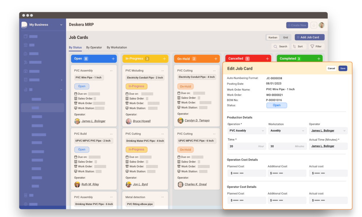Expand the sidebar item with right chevron
This screenshot has width=362, height=217.
click(62, 80)
